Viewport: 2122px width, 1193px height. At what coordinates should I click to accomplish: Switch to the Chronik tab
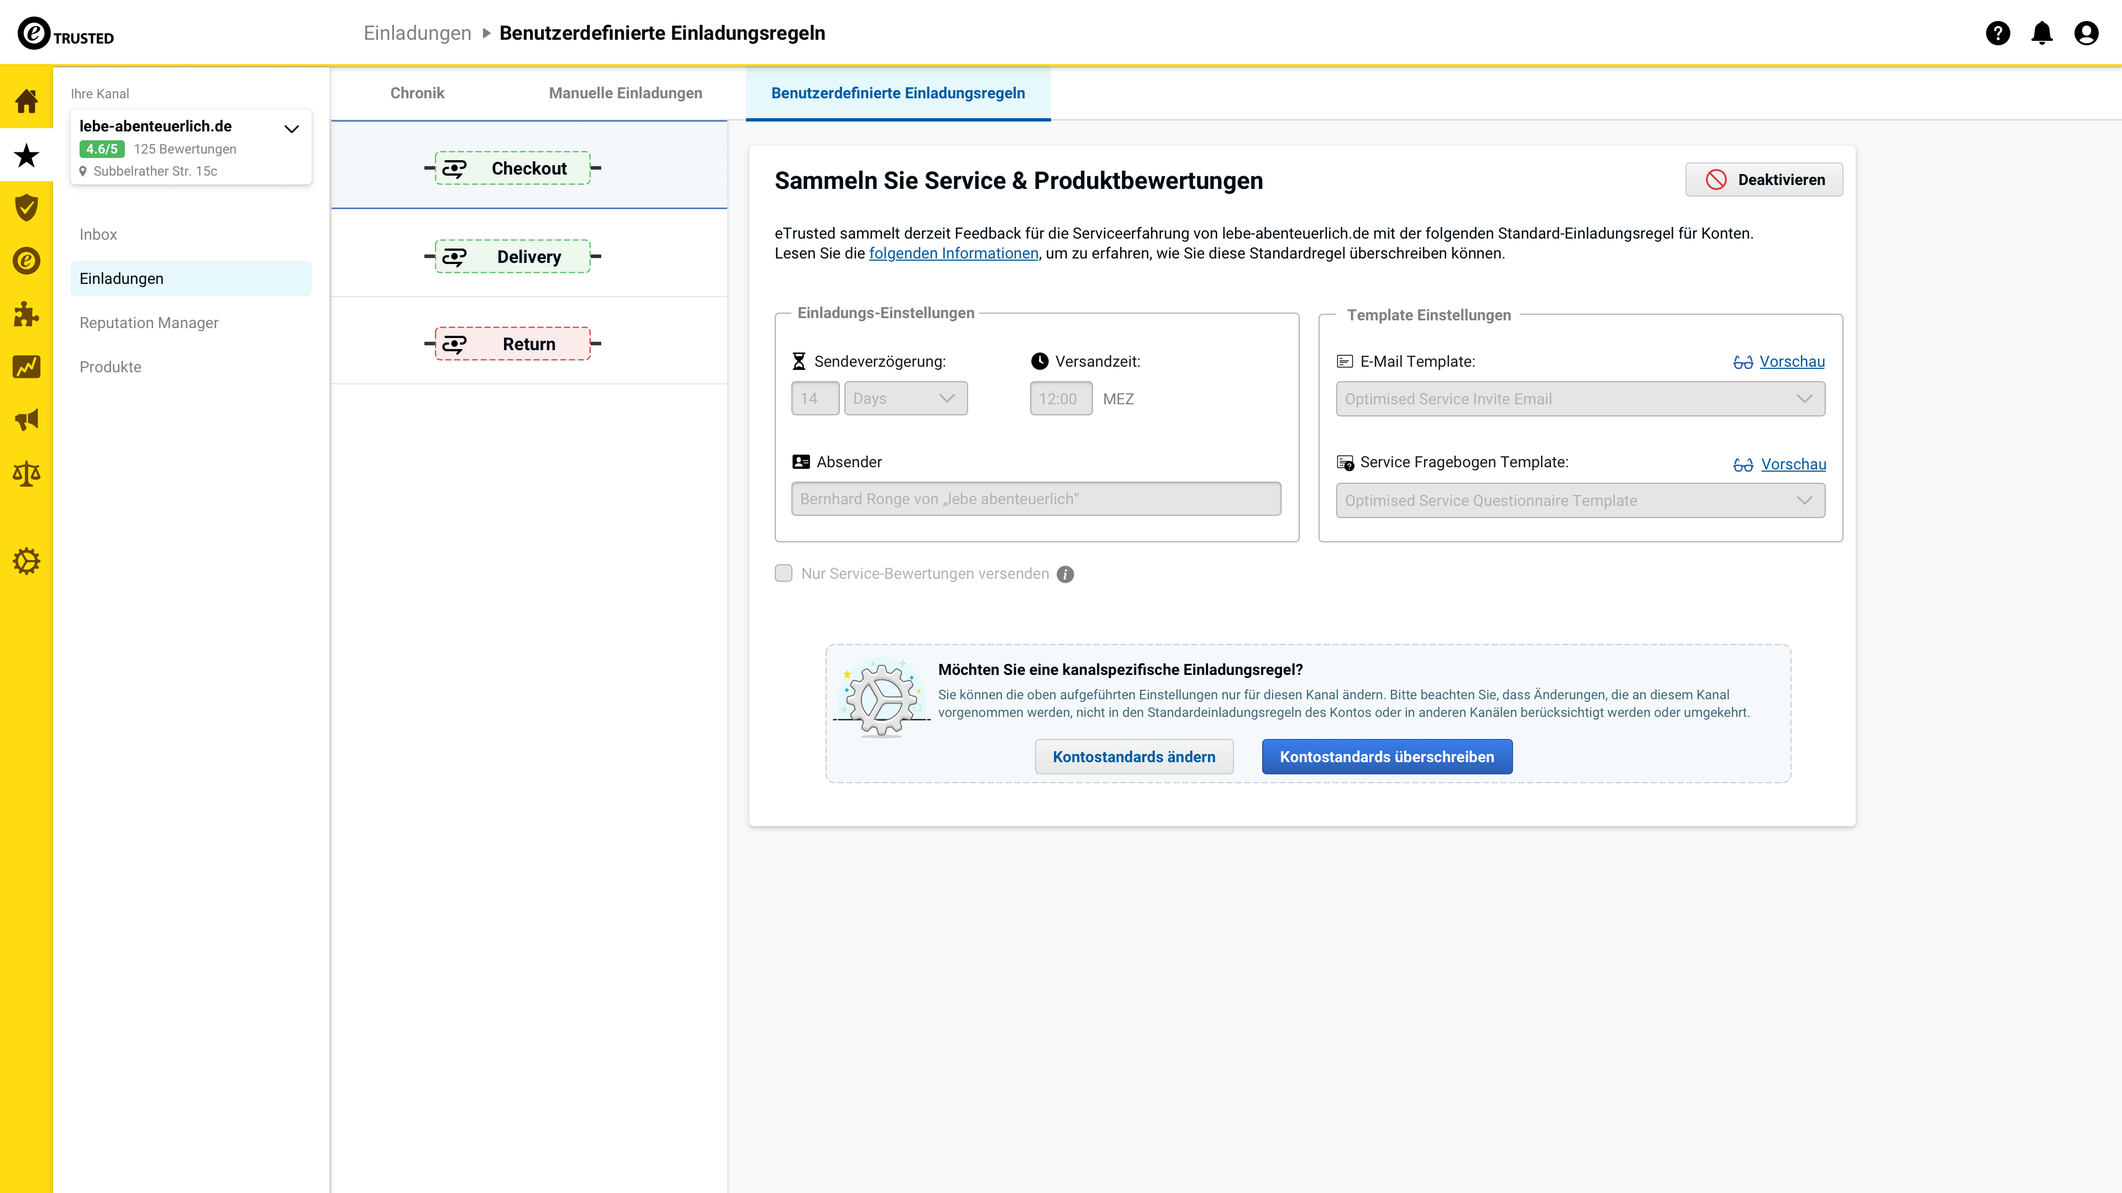418,93
